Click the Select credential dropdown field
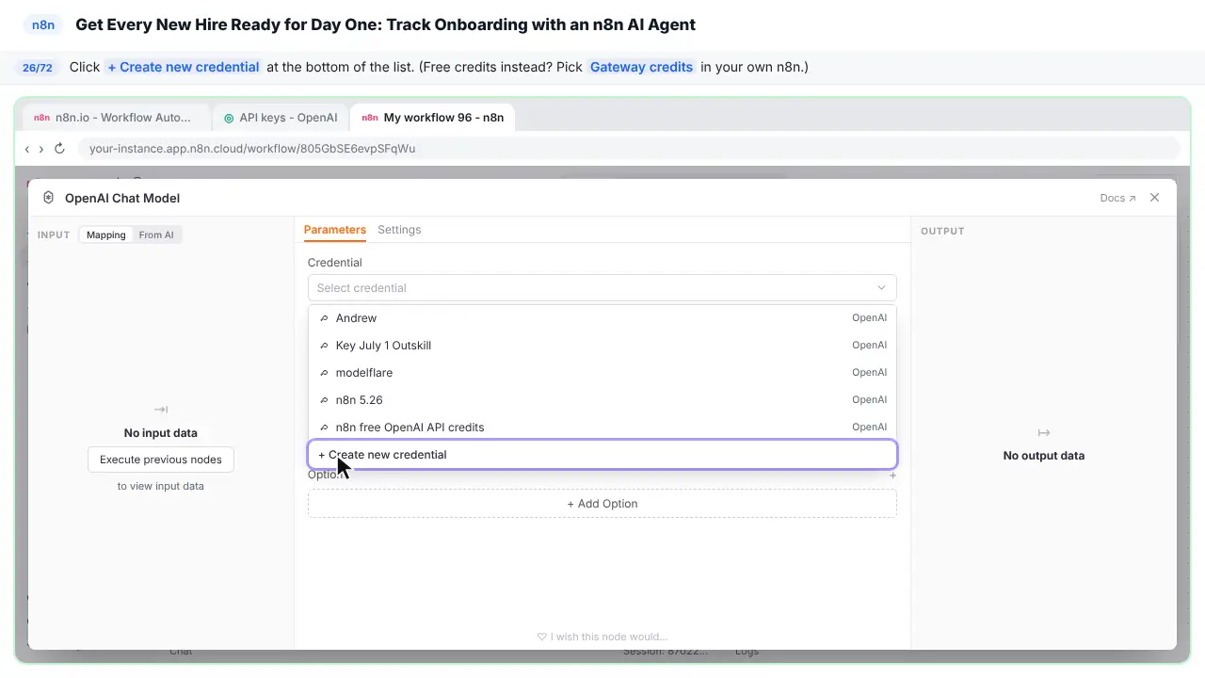Screen dimensions: 1205x678 pos(602,288)
